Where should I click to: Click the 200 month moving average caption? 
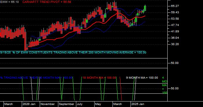[x=73, y=53]
